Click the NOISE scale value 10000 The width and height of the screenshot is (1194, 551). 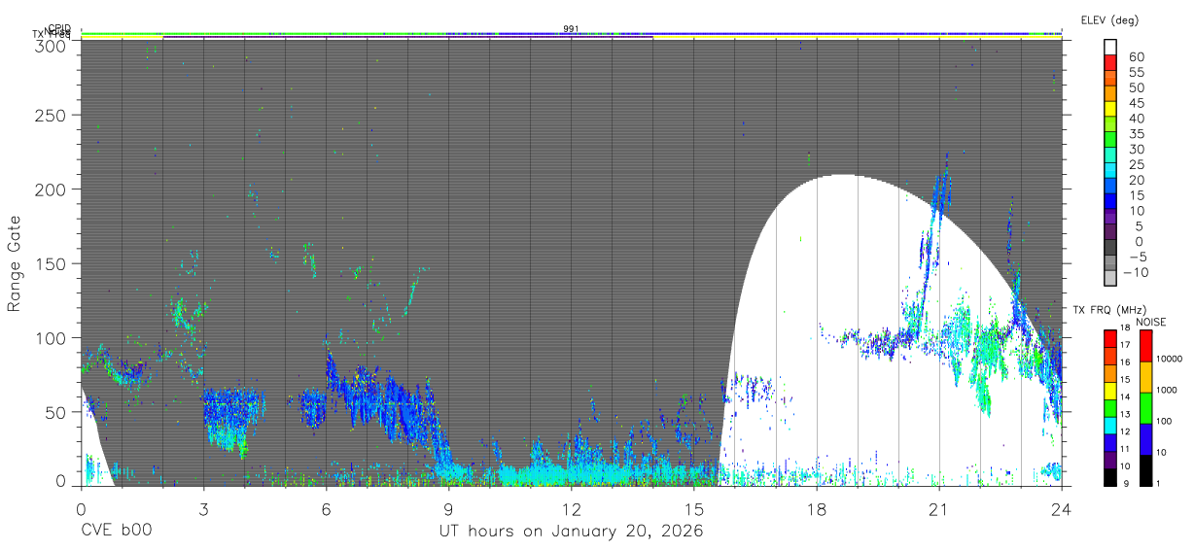tap(1170, 359)
